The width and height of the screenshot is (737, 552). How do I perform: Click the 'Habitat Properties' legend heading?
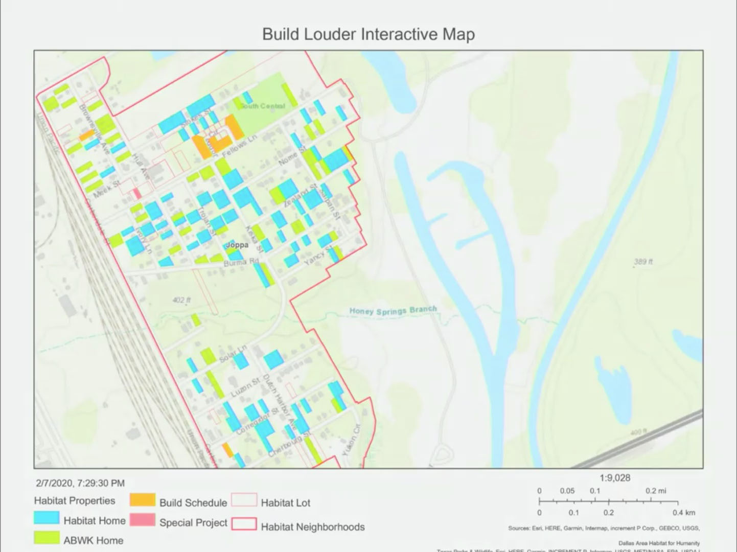point(75,501)
